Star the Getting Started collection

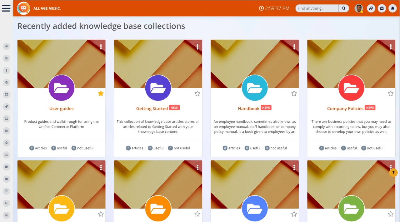197,93
